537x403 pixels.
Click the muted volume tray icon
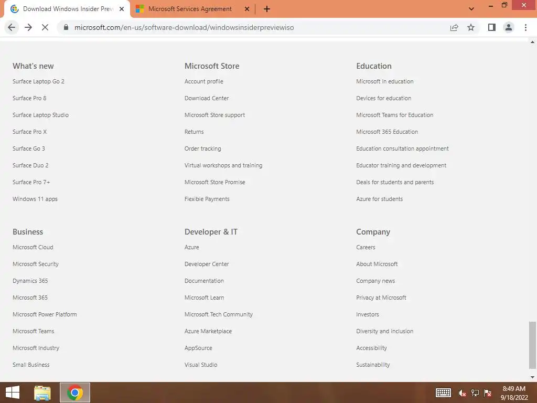[462, 393]
